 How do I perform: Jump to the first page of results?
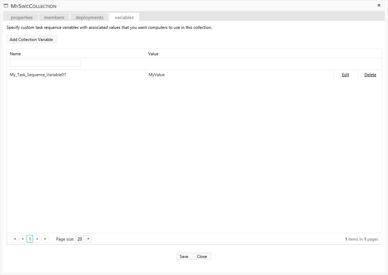[15, 239]
